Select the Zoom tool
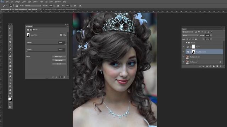227x127 pixels. coord(10,93)
